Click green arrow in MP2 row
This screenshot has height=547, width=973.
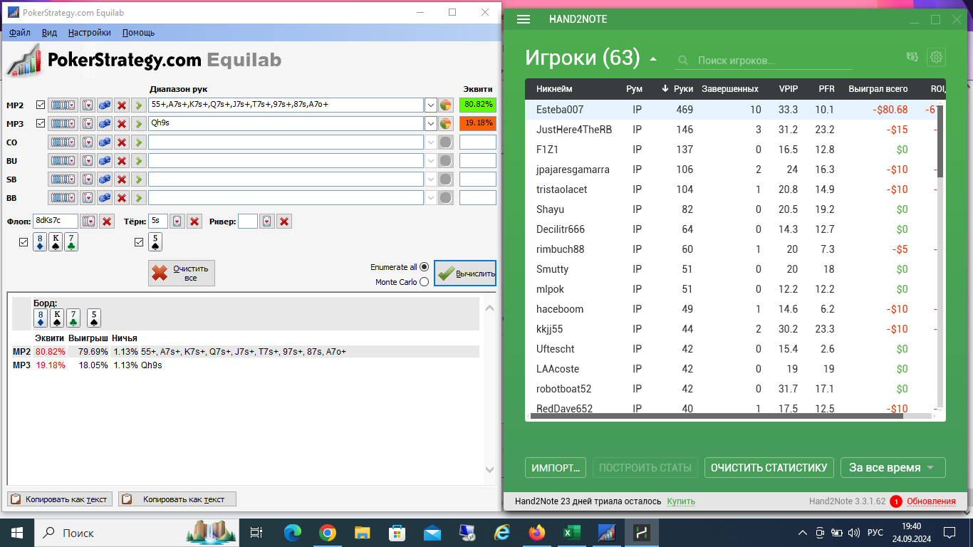pyautogui.click(x=139, y=105)
